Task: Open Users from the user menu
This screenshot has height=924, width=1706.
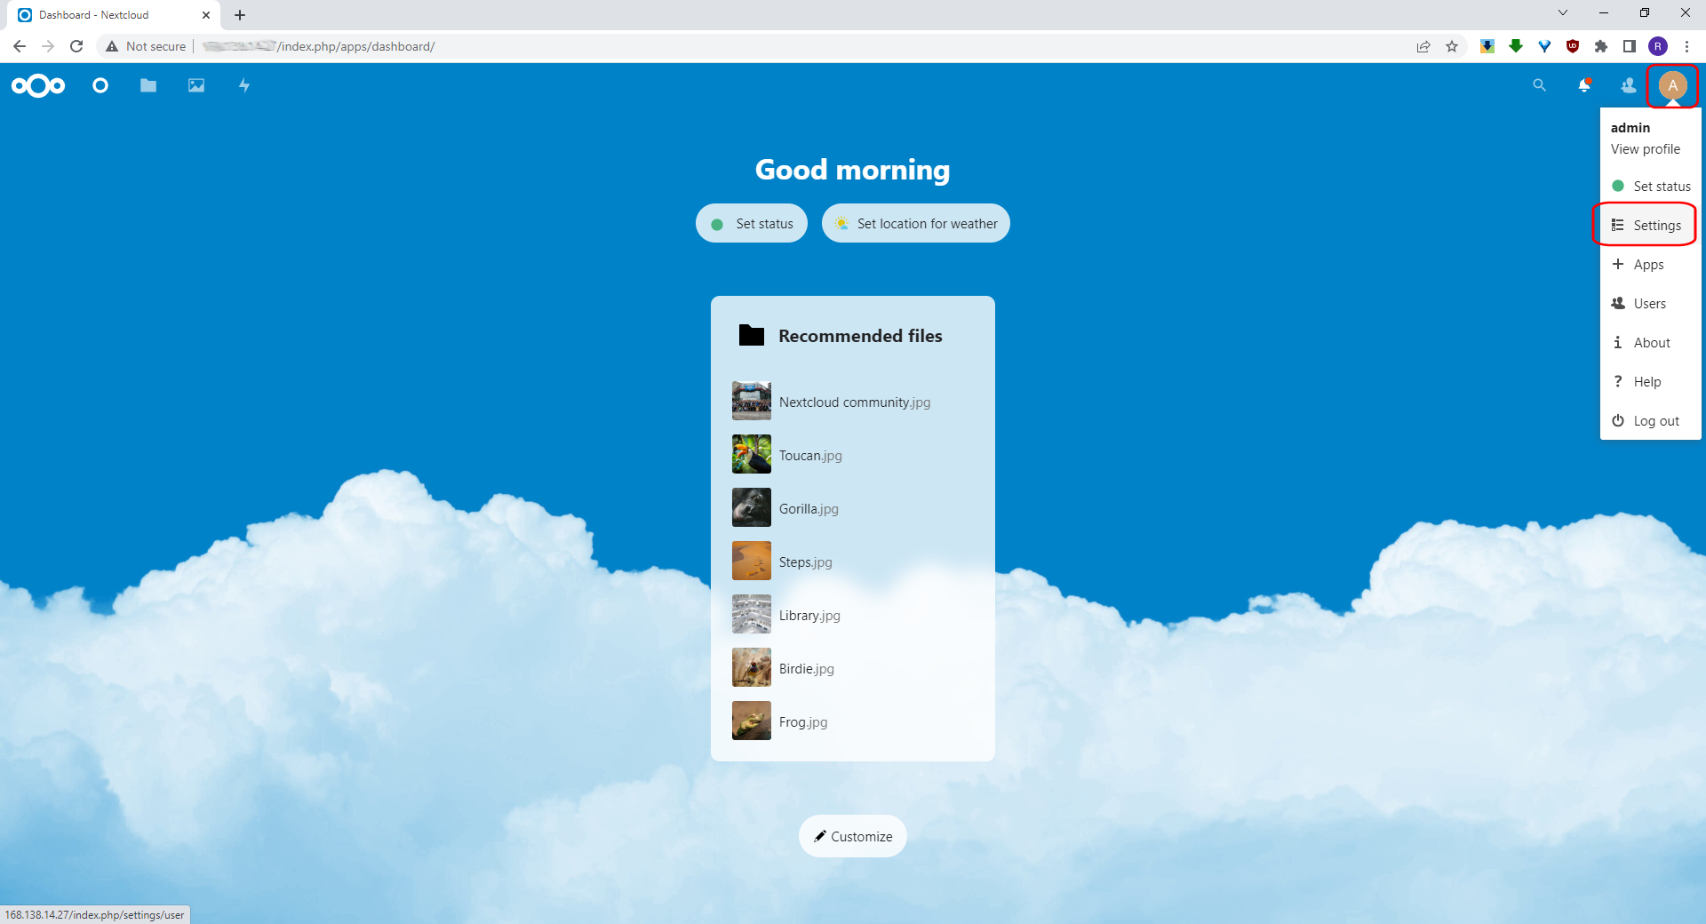Action: tap(1648, 303)
